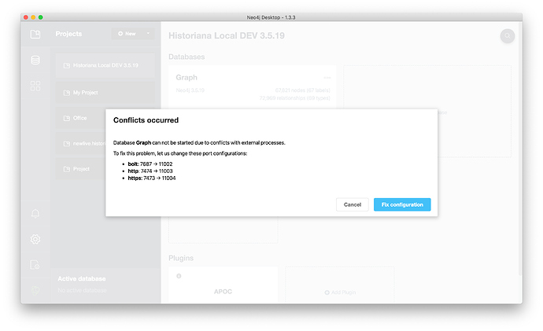Viewport: 543px width, 331px height.
Task: Open the Graph database options ellipsis
Action: 327,78
